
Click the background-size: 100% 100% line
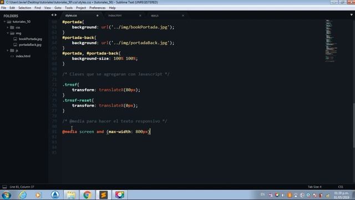point(105,58)
